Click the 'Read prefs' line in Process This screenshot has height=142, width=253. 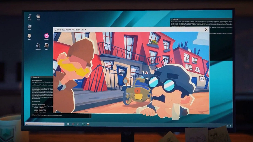coord(202,23)
